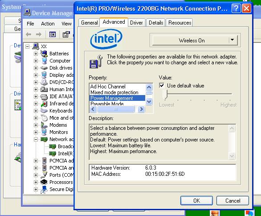Viewport: 261px width, 216px height.
Task: Click the Computer device icon
Action: coord(44,61)
